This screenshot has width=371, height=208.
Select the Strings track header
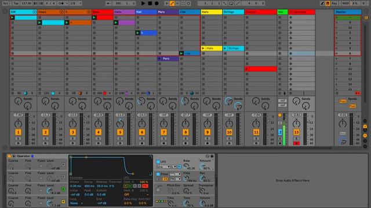point(233,12)
